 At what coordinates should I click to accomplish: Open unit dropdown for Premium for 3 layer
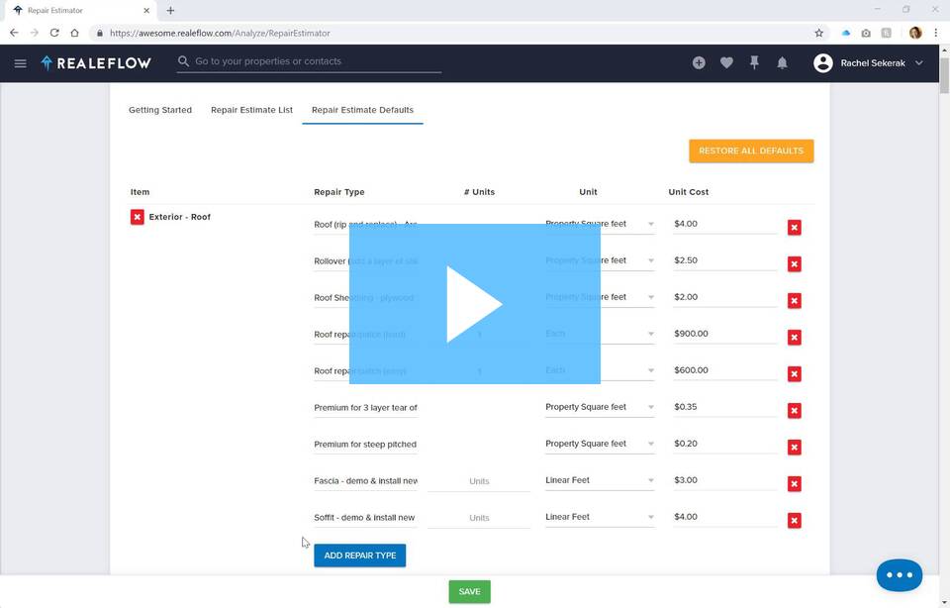(650, 408)
